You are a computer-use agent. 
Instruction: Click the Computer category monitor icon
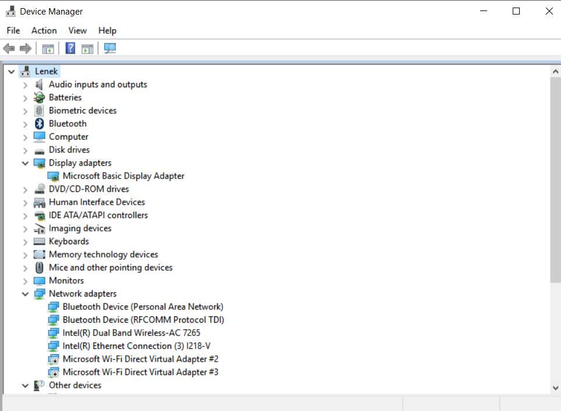[x=40, y=137]
